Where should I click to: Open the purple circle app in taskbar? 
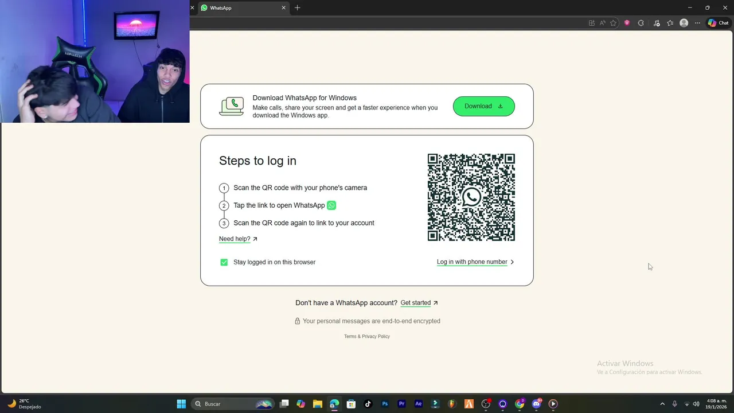click(x=502, y=404)
